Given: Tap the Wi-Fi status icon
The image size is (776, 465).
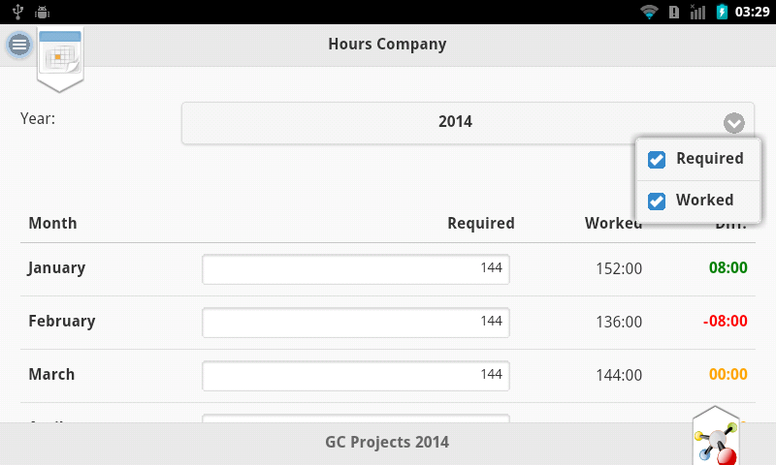Looking at the screenshot, I should (x=649, y=12).
